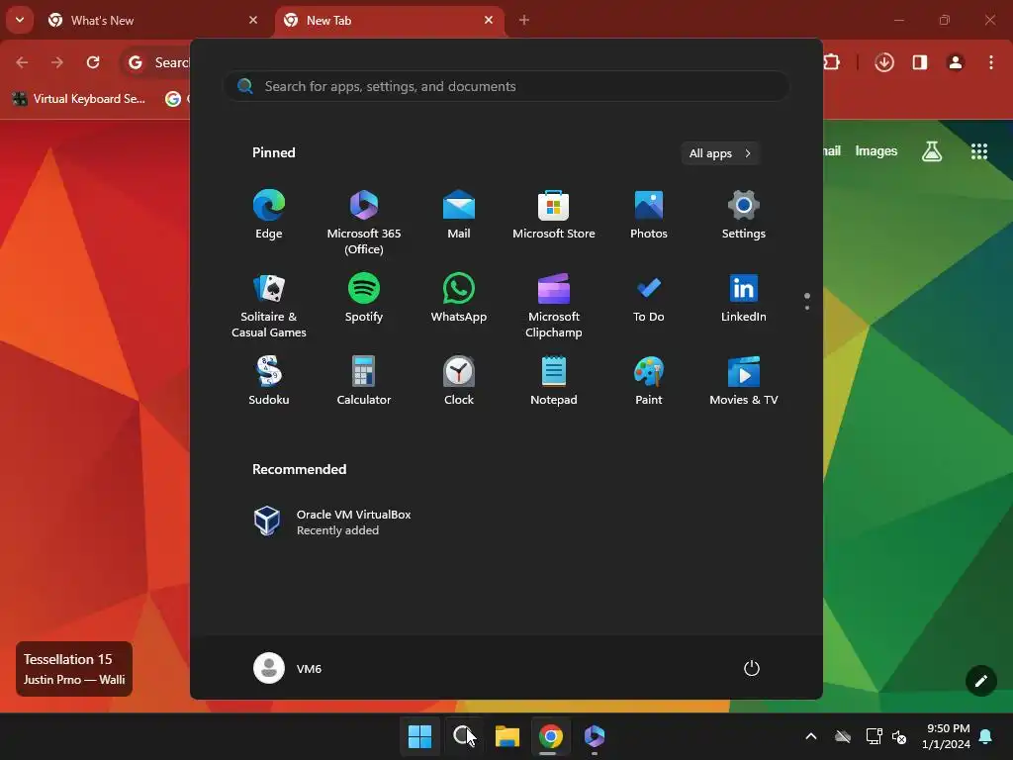Open WhatsApp pinned app
This screenshot has width=1013, height=760.
(459, 298)
